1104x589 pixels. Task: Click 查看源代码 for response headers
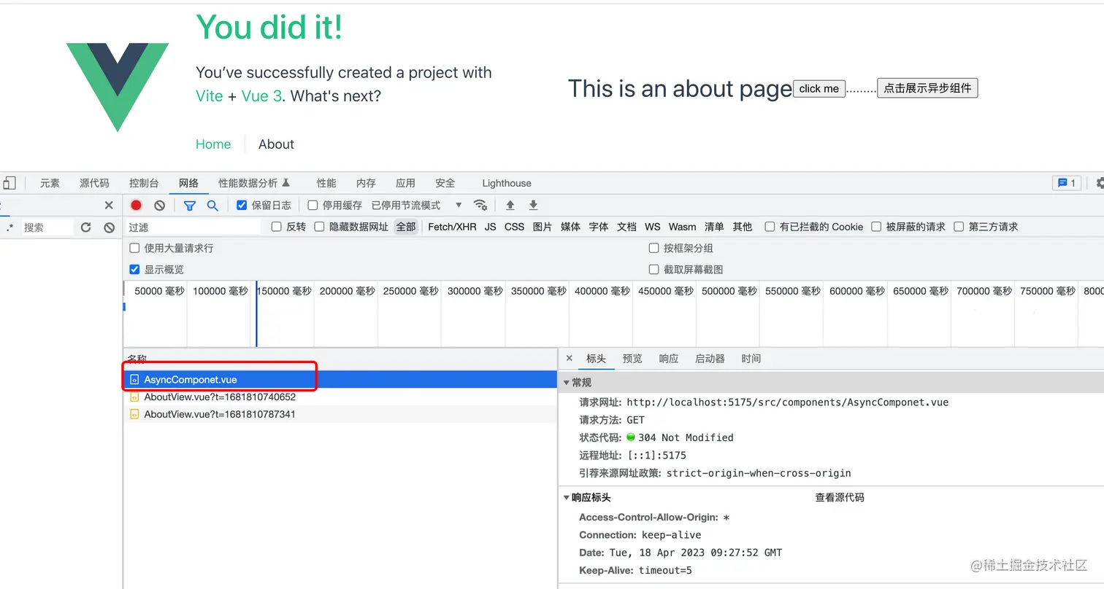click(840, 498)
